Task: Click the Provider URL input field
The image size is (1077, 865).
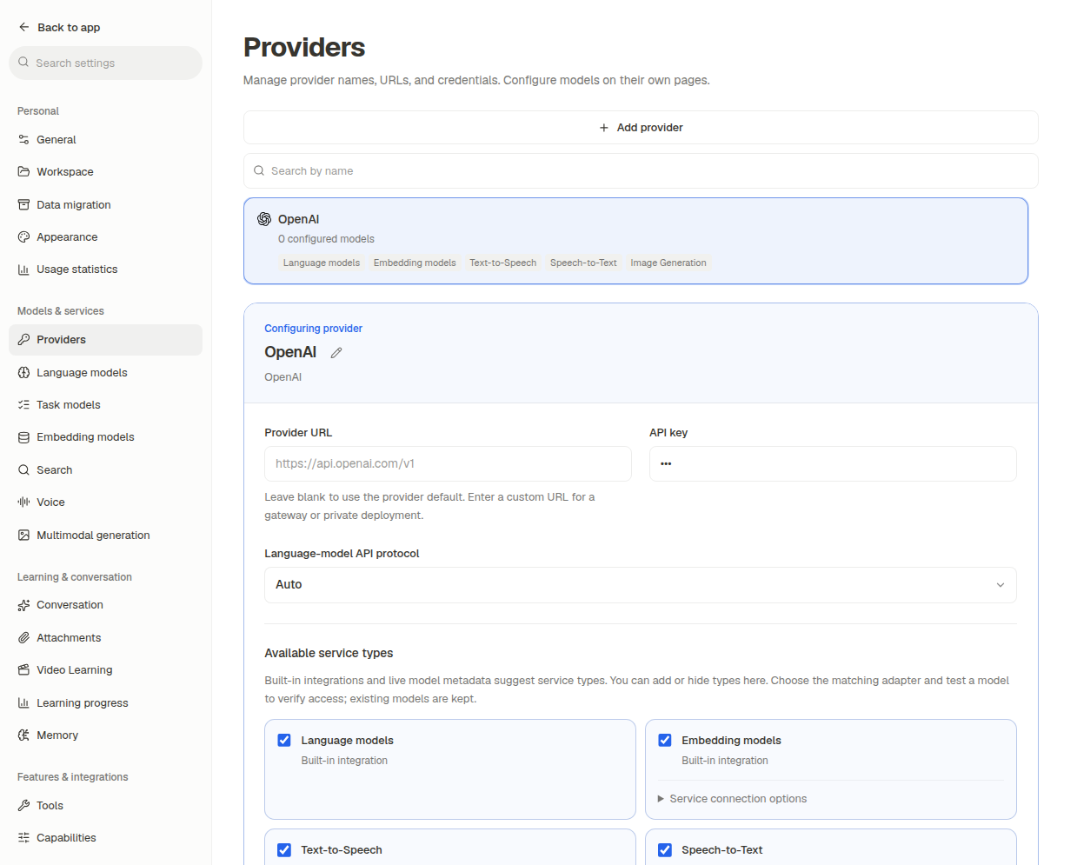Action: click(x=448, y=463)
